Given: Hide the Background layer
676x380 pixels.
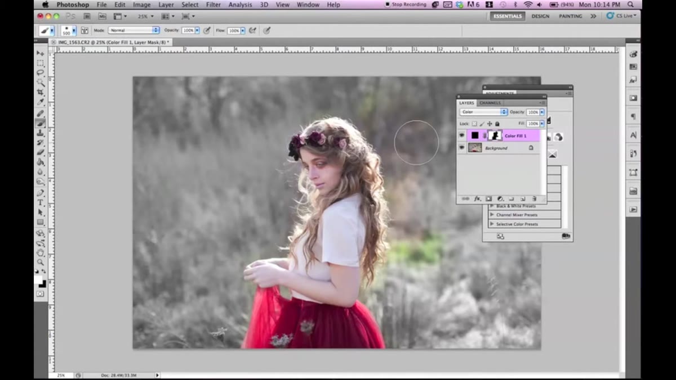Looking at the screenshot, I should (x=462, y=148).
